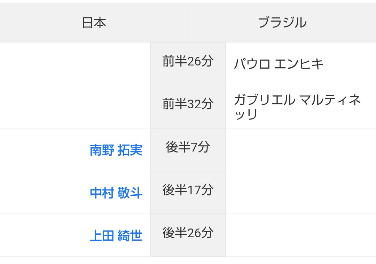This screenshot has width=376, height=264.
Task: Click the empty Japan cell beside 前半32分
Action: pyautogui.click(x=75, y=107)
